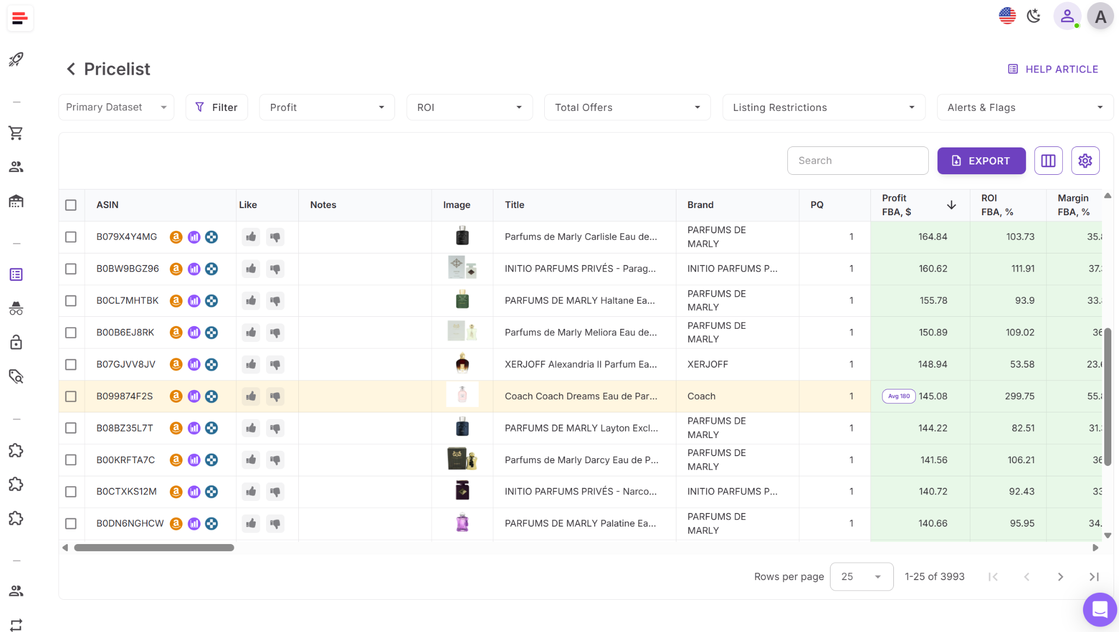Open the Rows per page selector
The image size is (1119, 632).
pos(861,576)
